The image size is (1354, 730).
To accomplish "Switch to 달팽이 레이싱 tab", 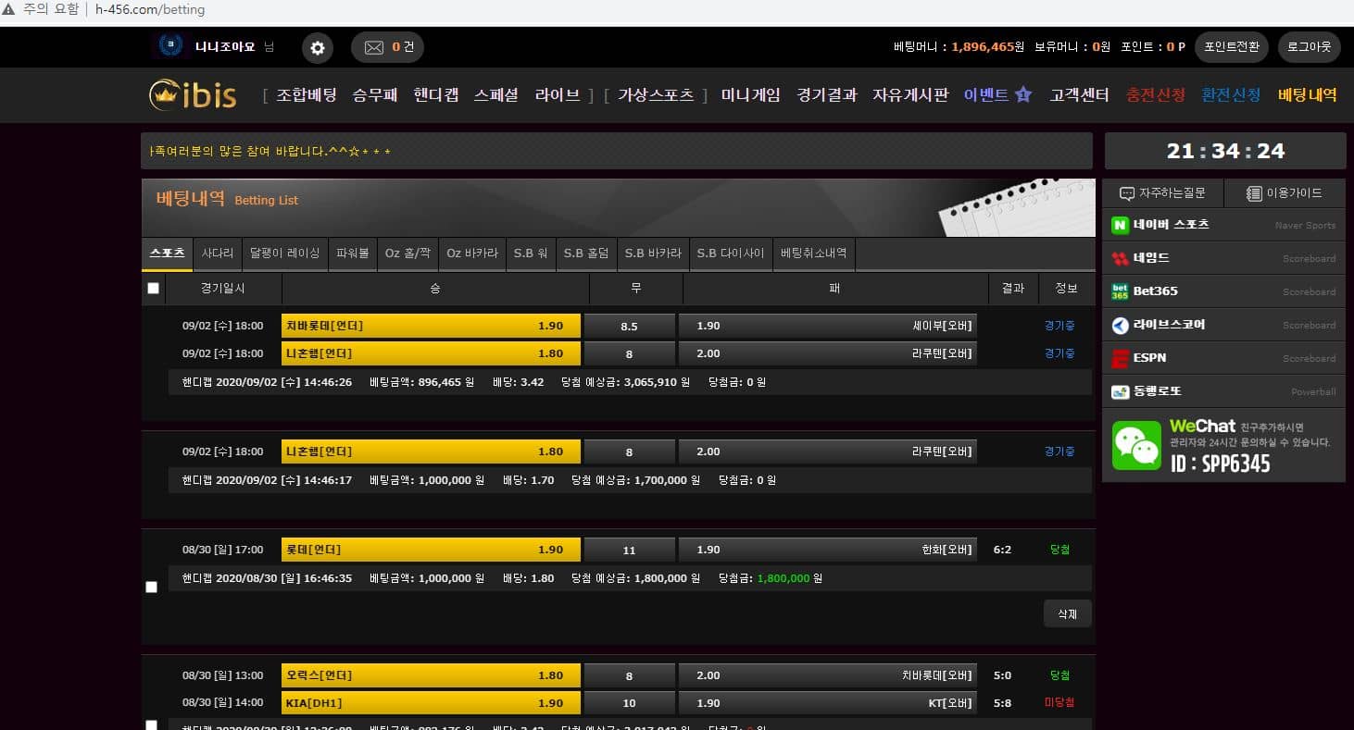I will click(285, 254).
